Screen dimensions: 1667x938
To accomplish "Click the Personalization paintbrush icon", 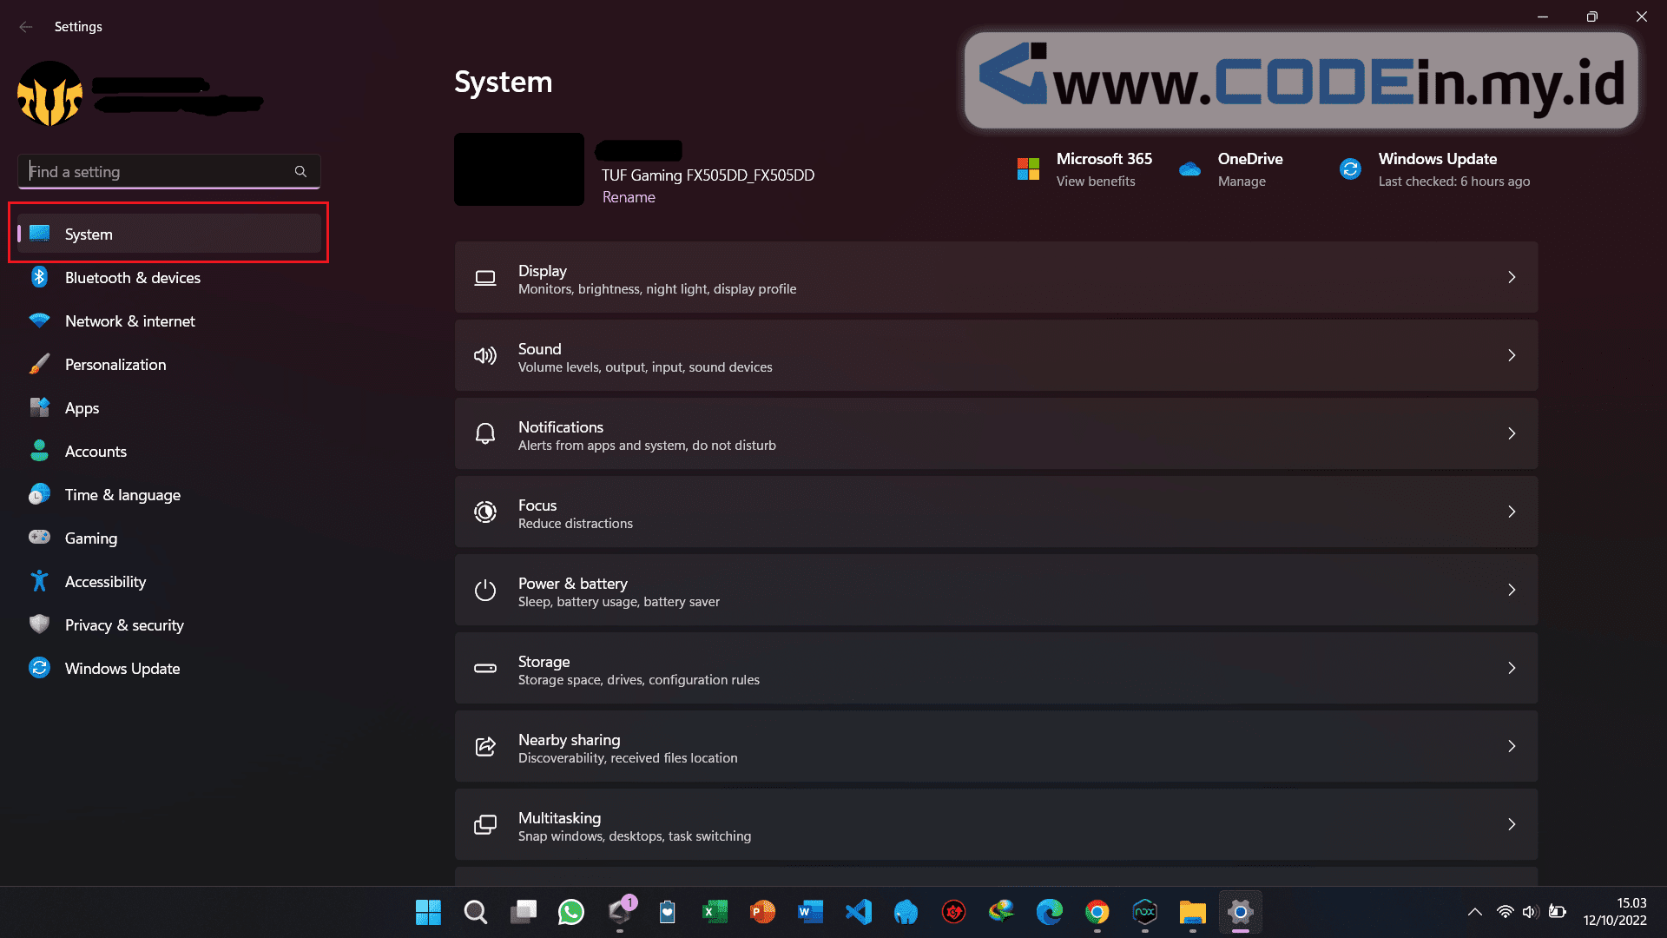I will [x=39, y=364].
